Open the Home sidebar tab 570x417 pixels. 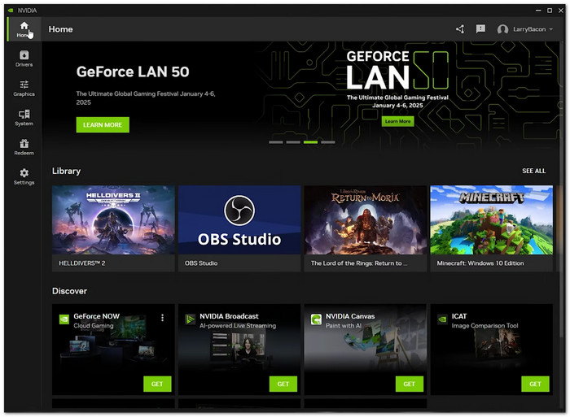pos(24,29)
